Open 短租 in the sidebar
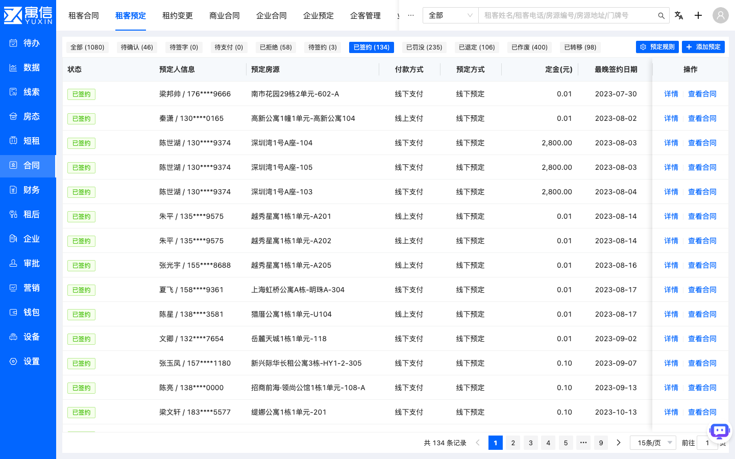The width and height of the screenshot is (735, 459). coord(28,141)
